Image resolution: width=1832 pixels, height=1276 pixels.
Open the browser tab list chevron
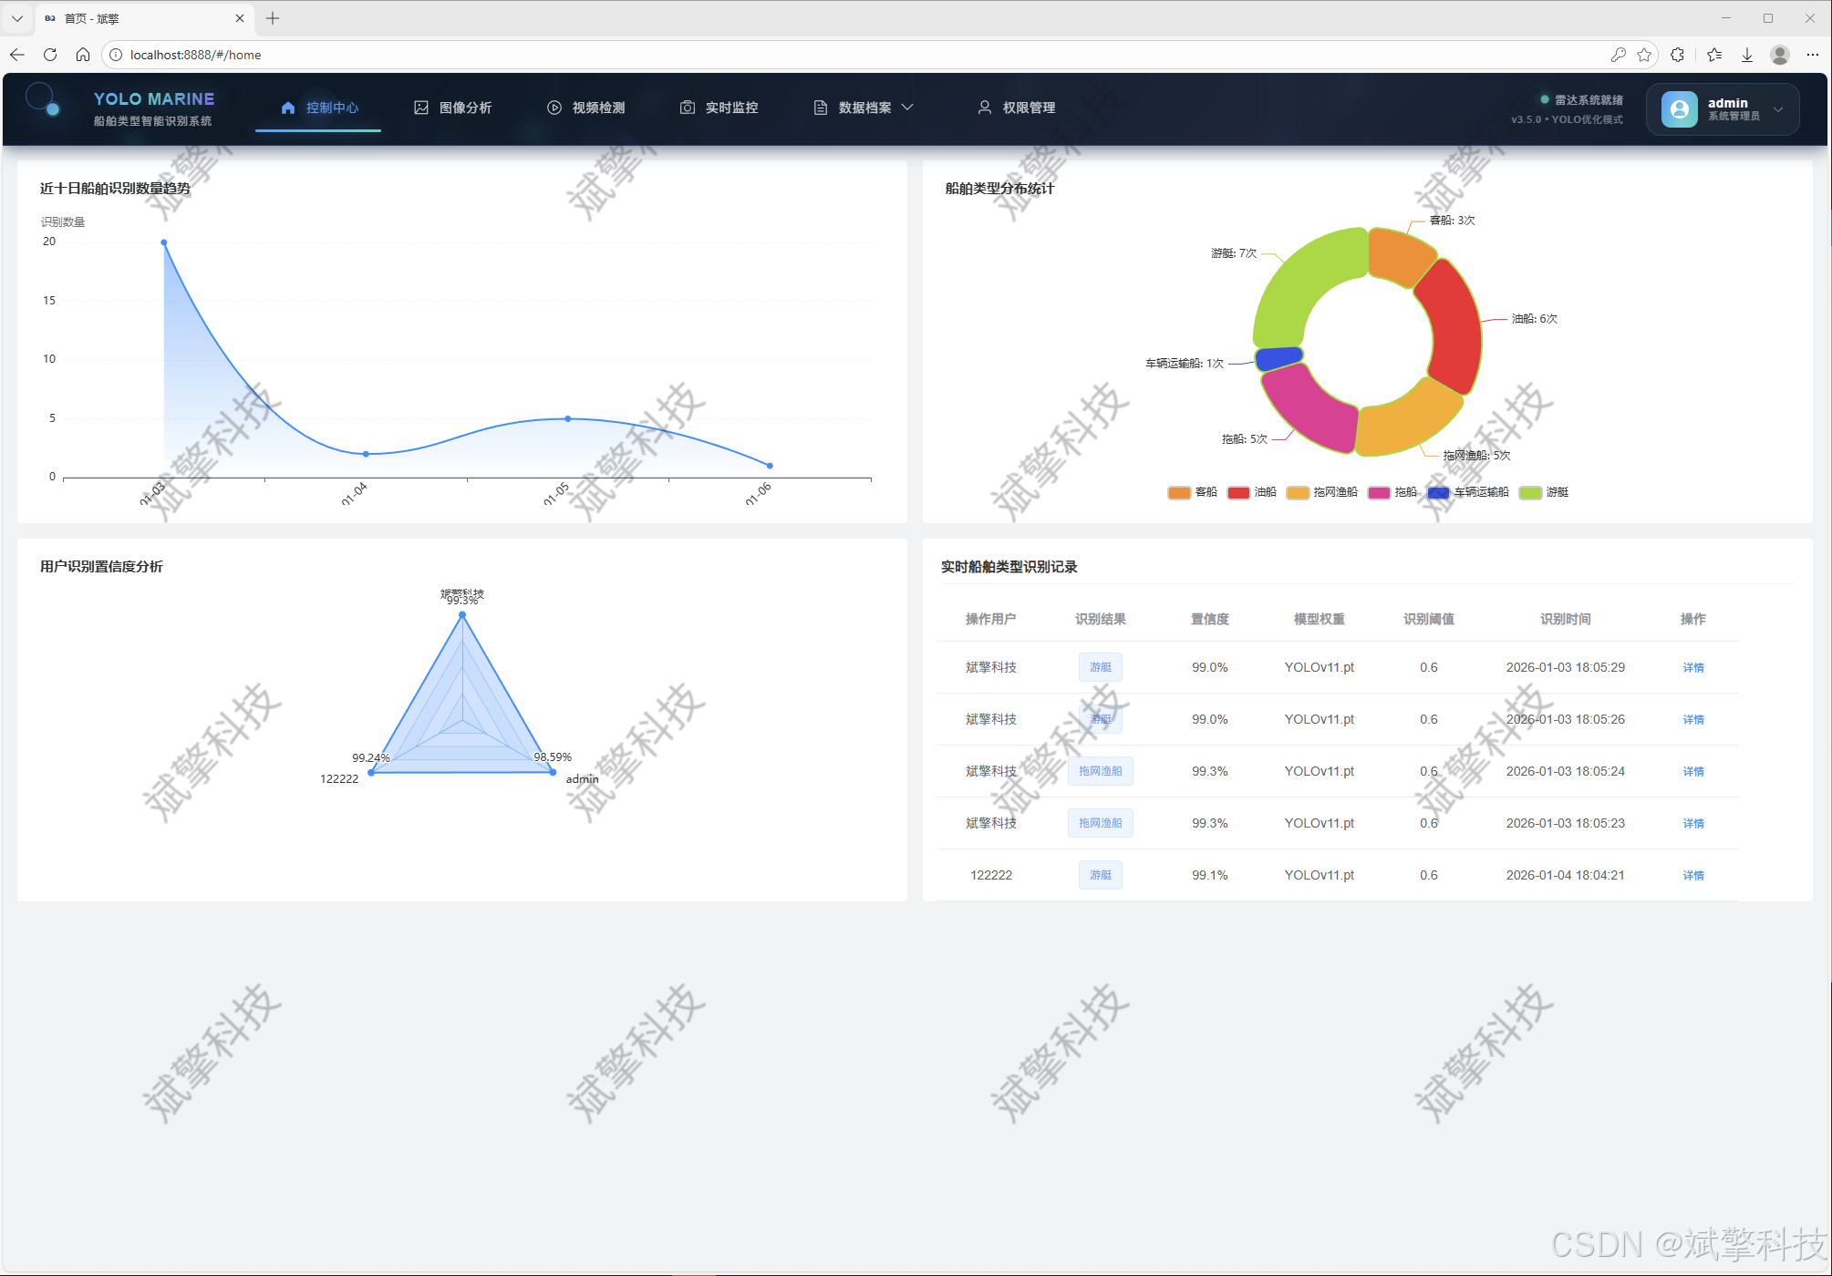[16, 18]
